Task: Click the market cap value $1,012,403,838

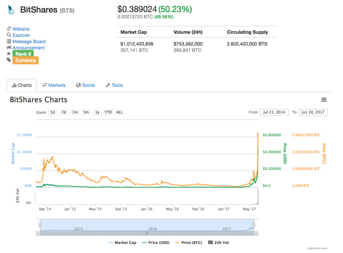Action: click(137, 44)
